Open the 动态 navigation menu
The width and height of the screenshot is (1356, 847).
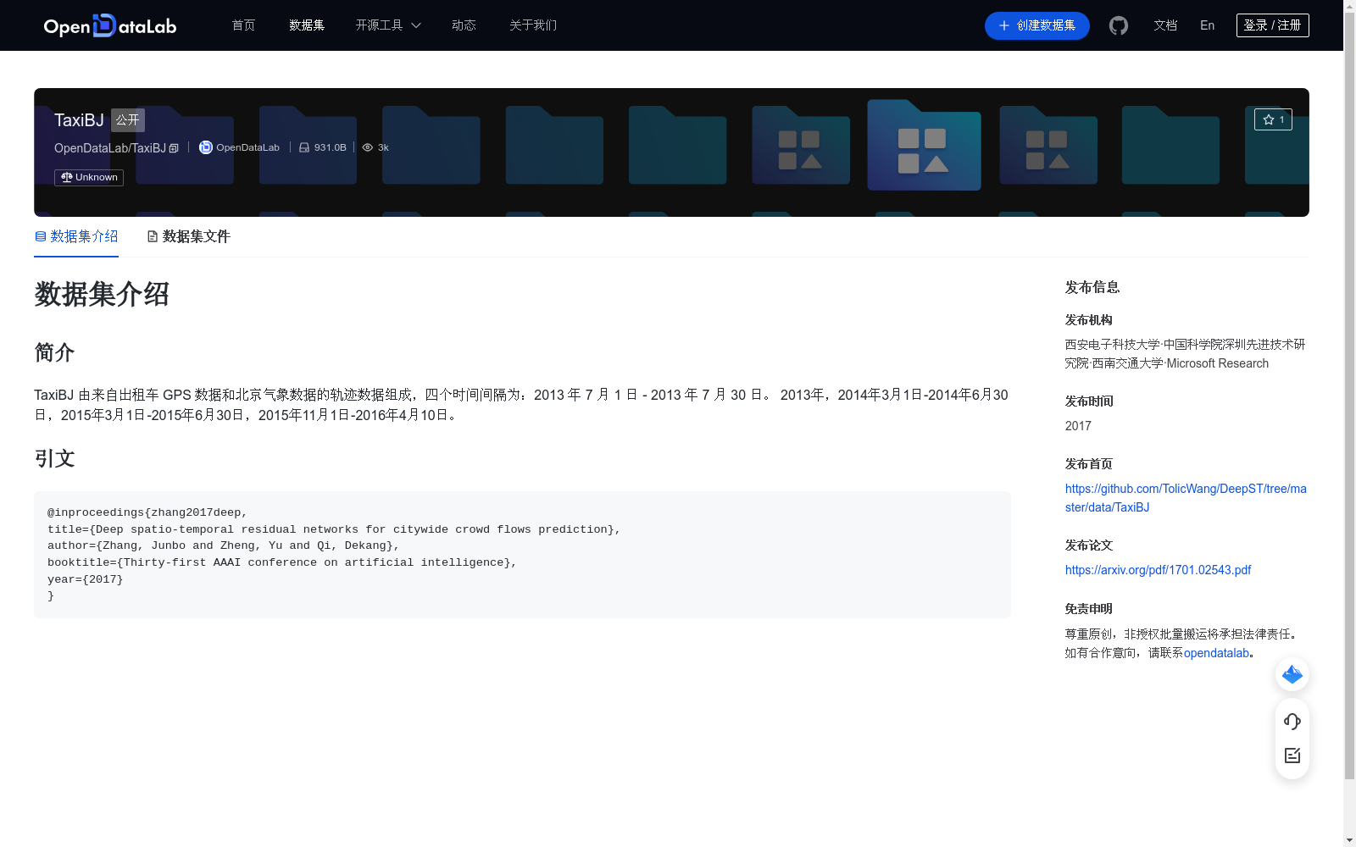click(x=464, y=25)
